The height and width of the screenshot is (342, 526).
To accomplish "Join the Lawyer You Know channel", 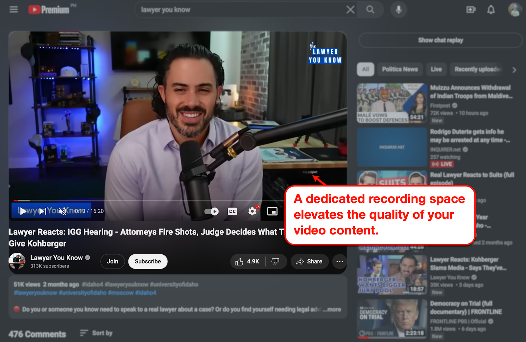I will click(112, 261).
